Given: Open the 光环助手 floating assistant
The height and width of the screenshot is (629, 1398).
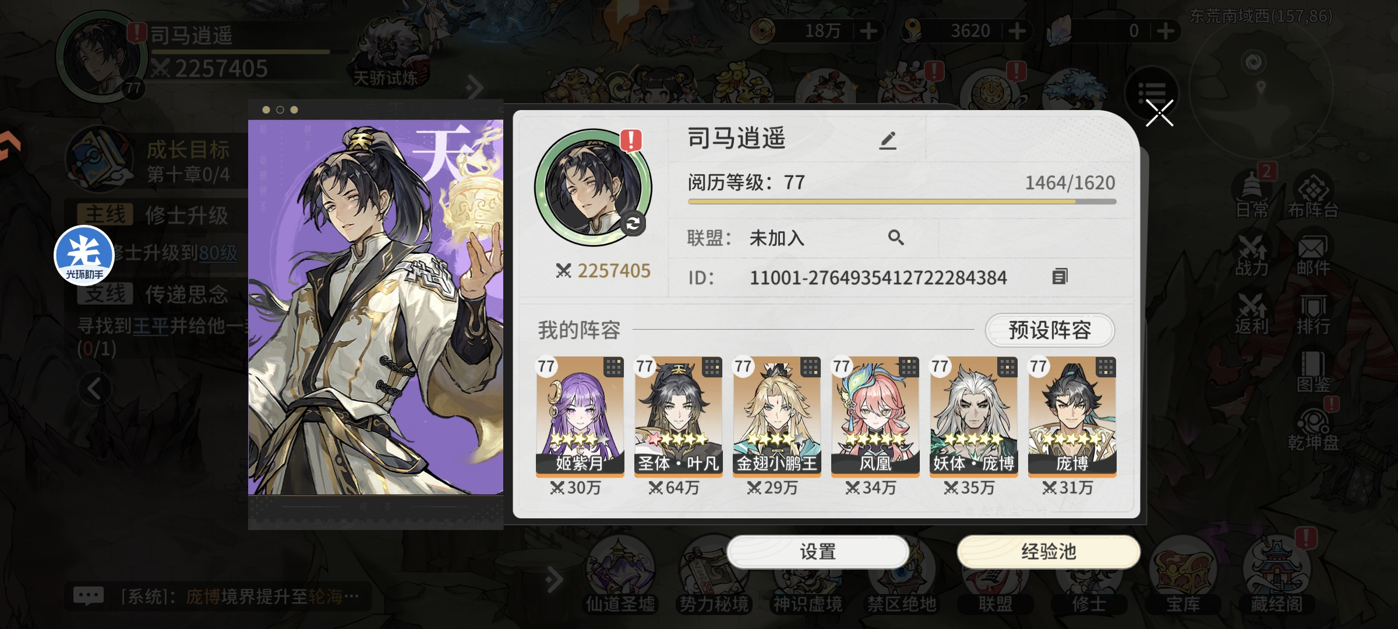Looking at the screenshot, I should (x=84, y=256).
